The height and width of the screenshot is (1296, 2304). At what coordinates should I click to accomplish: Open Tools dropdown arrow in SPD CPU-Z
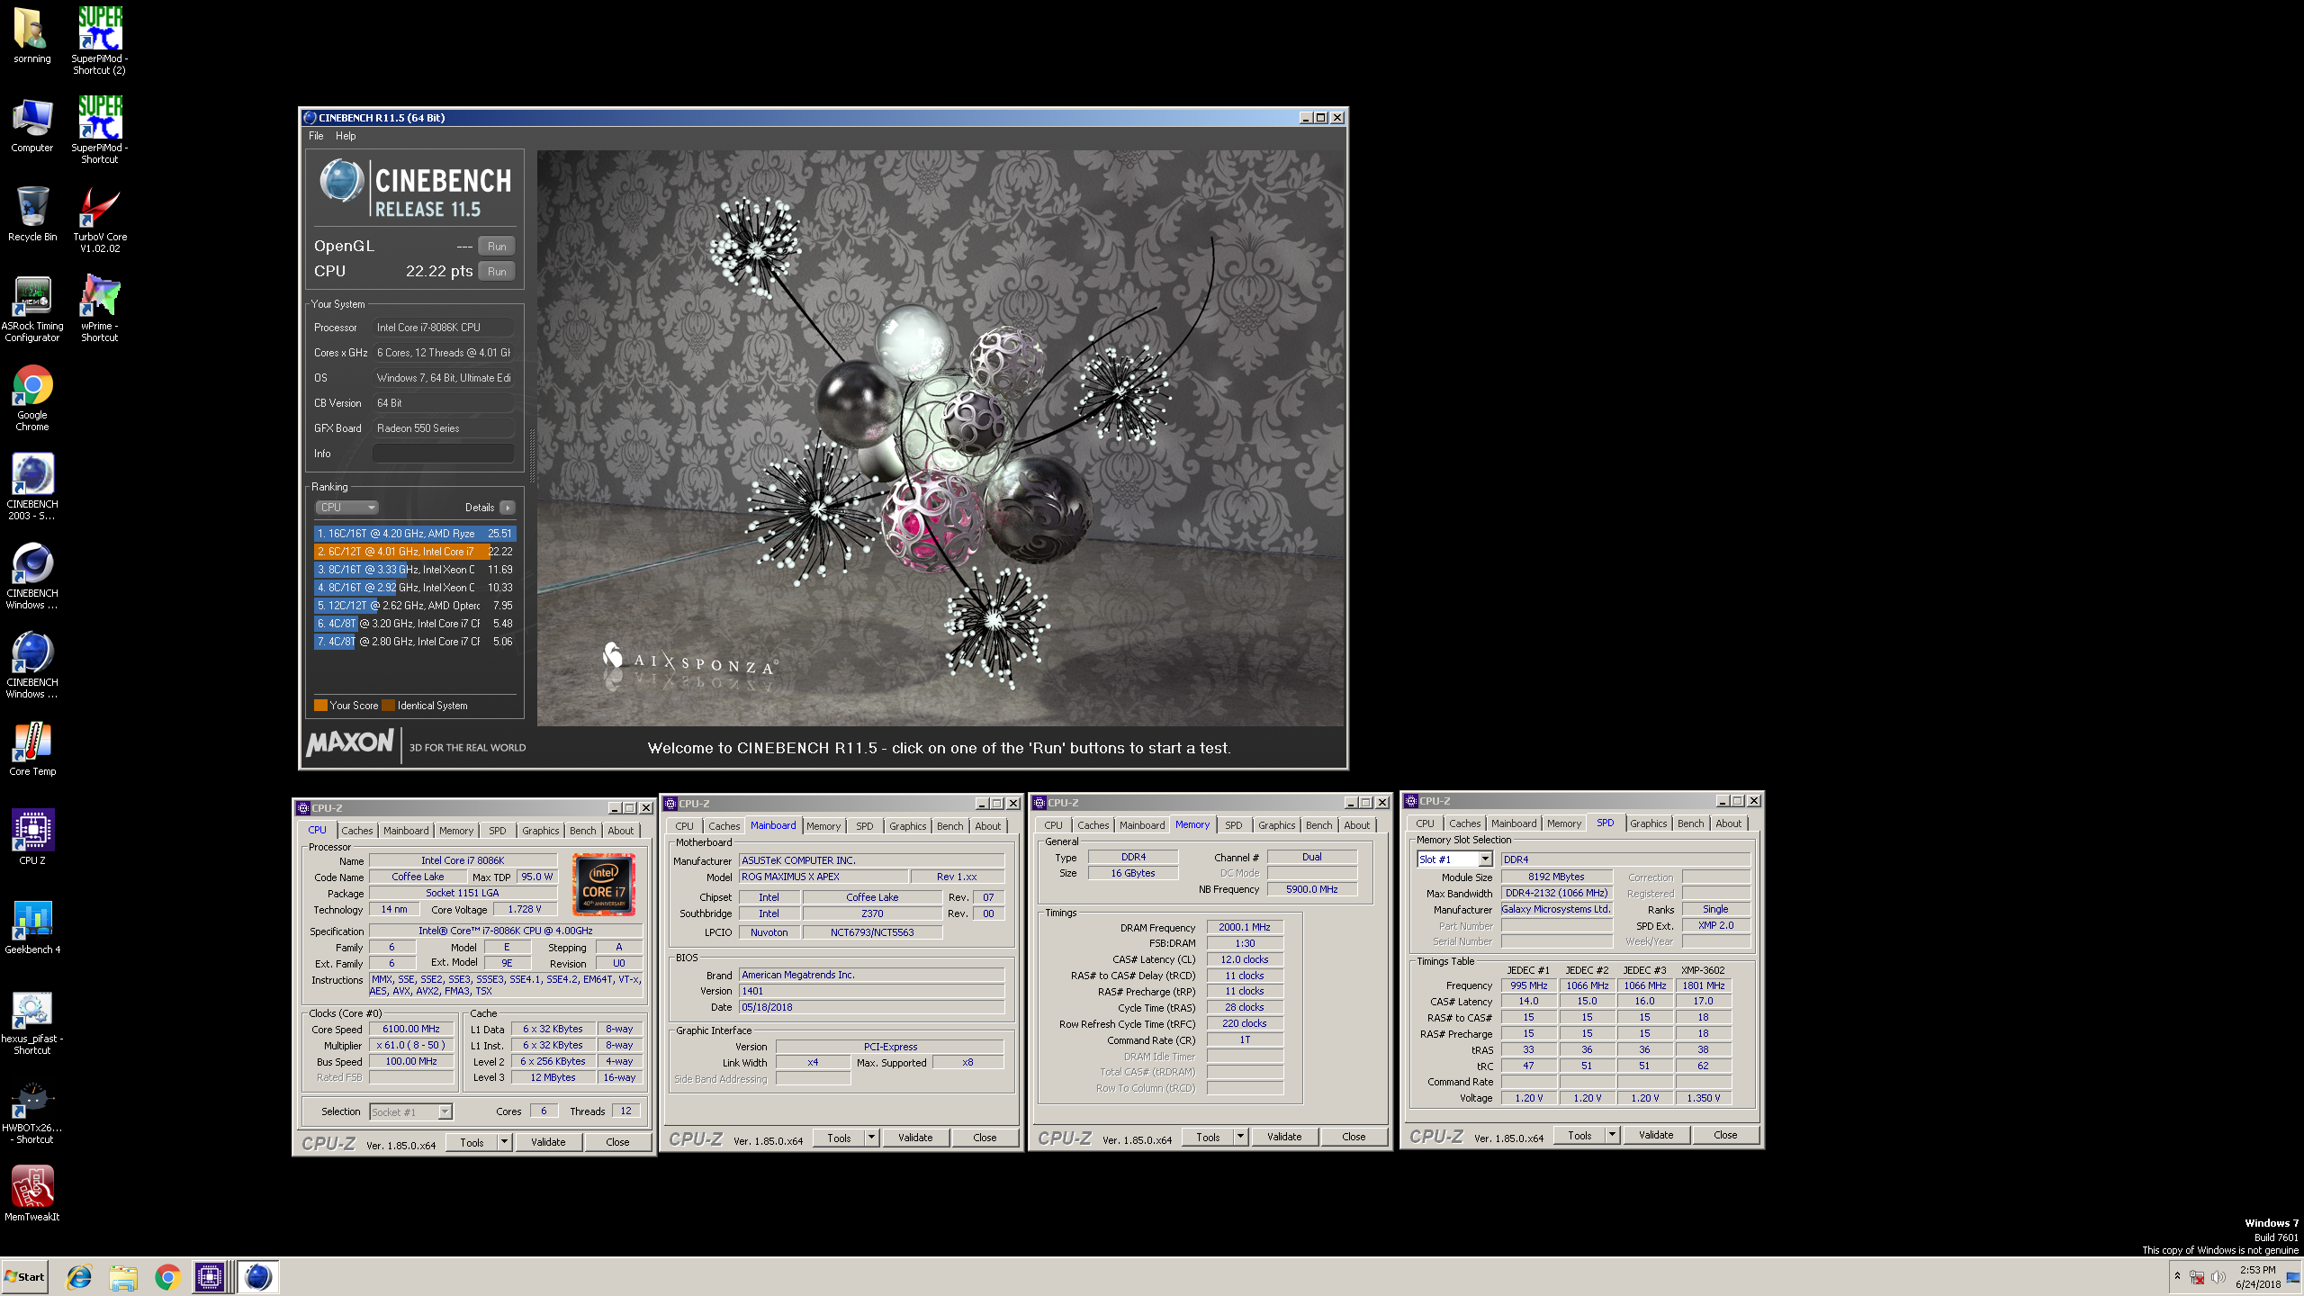tap(1613, 1136)
